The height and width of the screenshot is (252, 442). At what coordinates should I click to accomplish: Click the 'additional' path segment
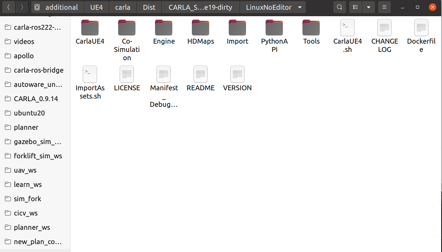58,7
